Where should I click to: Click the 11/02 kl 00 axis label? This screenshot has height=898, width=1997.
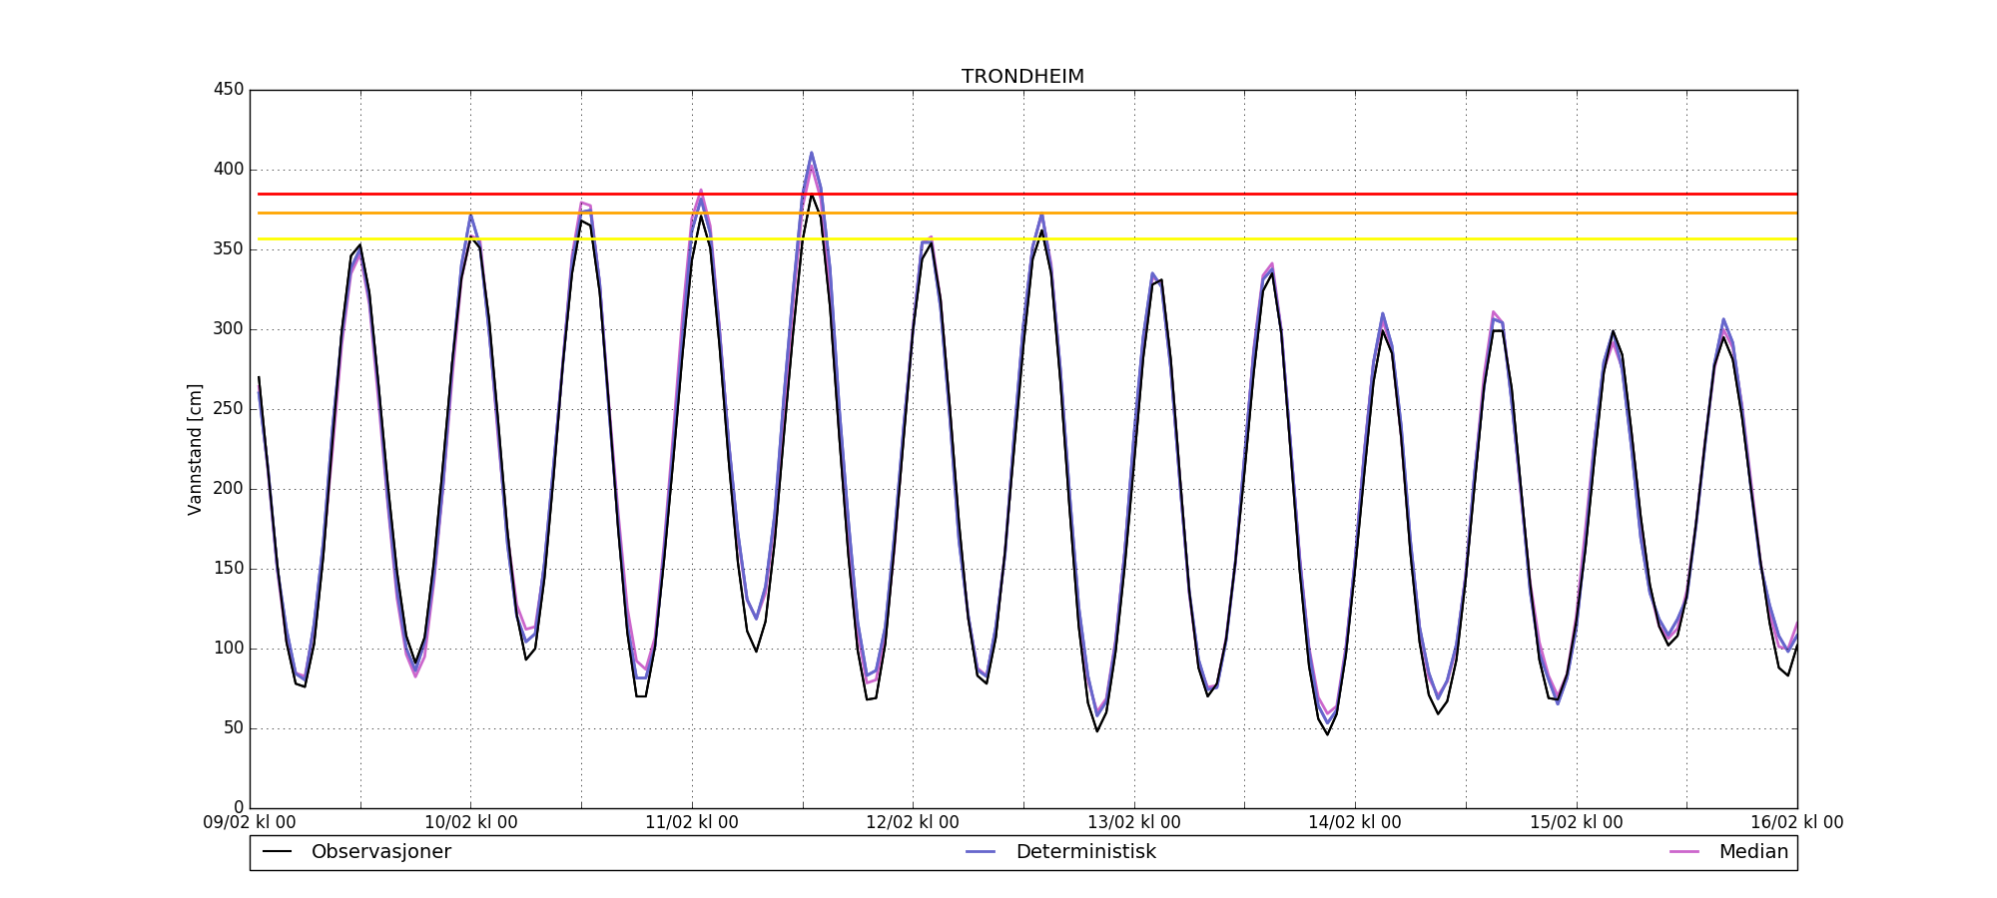click(x=692, y=823)
